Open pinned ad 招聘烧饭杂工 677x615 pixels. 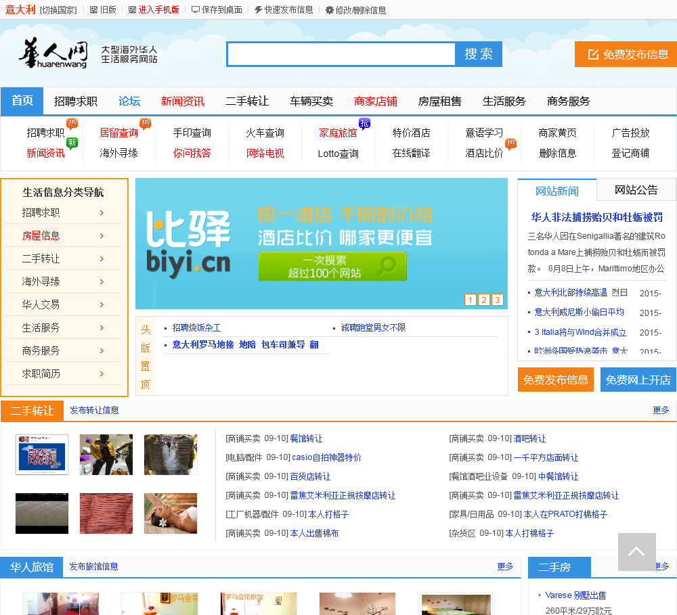[x=196, y=328]
